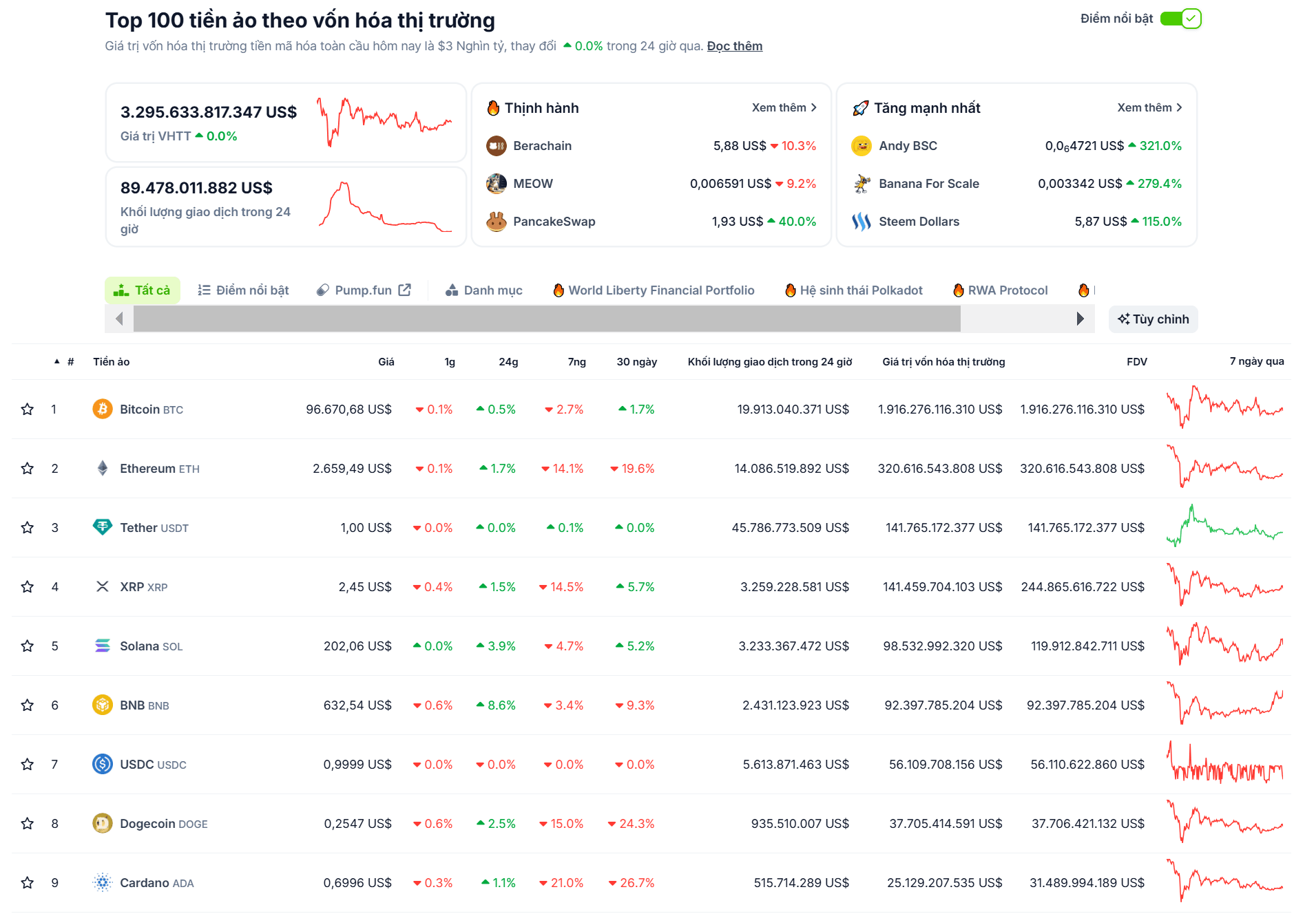The height and width of the screenshot is (916, 1294).
Task: Select World Liberty Financial Portfolio tab
Action: [x=654, y=290]
